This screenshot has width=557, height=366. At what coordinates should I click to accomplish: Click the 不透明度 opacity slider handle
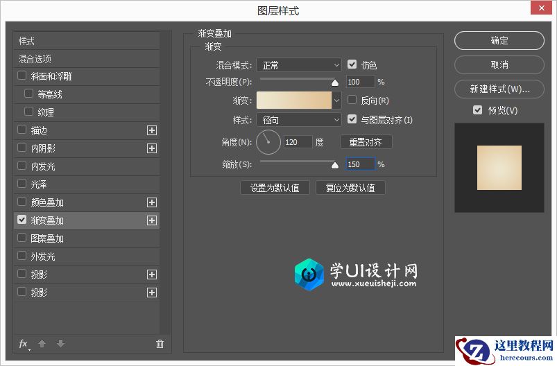334,82
